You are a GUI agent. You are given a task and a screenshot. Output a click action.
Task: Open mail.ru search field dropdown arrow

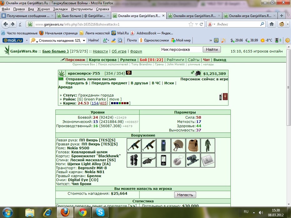coord(84,40)
